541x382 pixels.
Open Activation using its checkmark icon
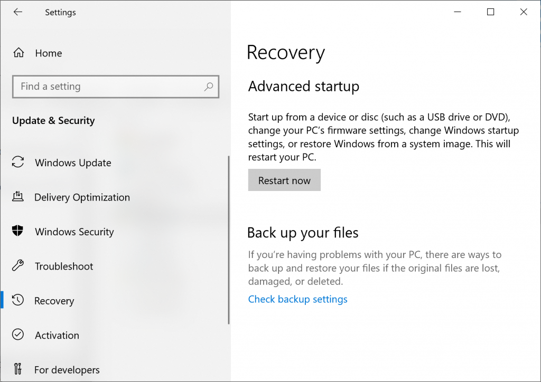tap(18, 335)
